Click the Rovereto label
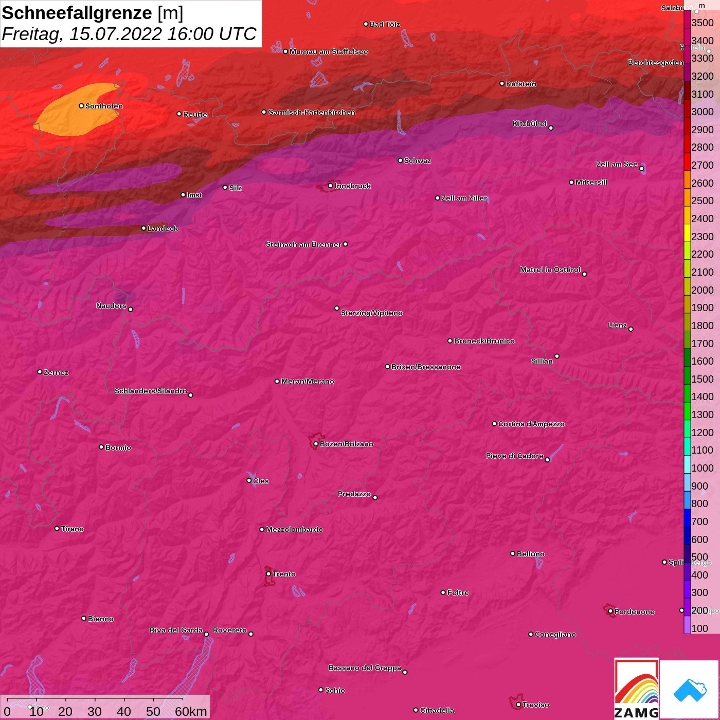Image resolution: width=720 pixels, height=720 pixels. click(230, 630)
